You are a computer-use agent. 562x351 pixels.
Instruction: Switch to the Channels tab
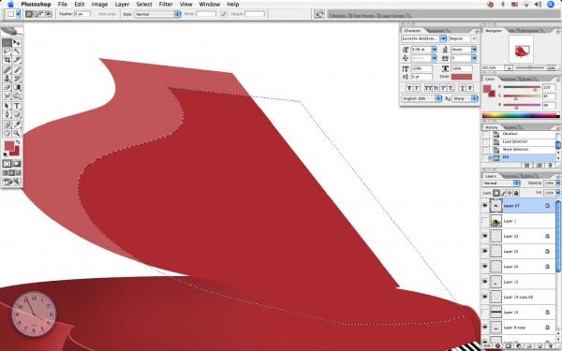coord(510,176)
